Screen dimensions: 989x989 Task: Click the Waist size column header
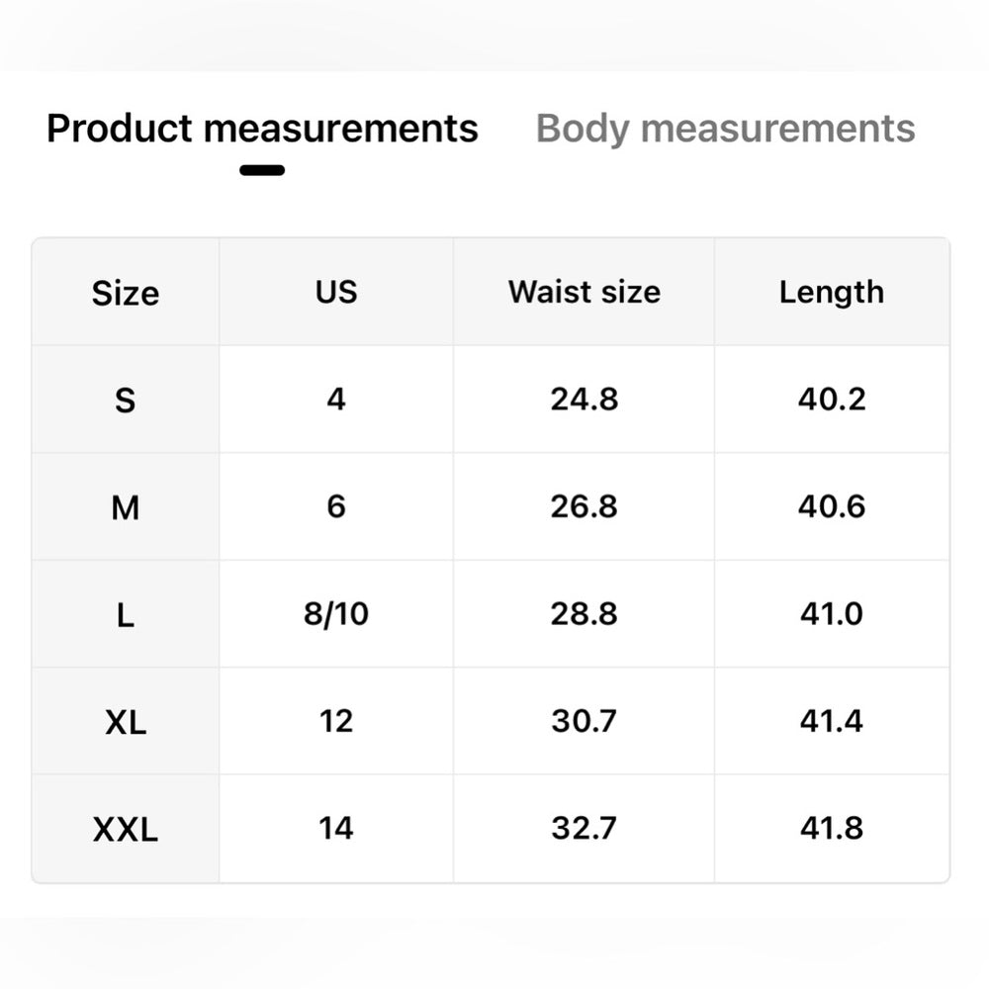point(584,293)
